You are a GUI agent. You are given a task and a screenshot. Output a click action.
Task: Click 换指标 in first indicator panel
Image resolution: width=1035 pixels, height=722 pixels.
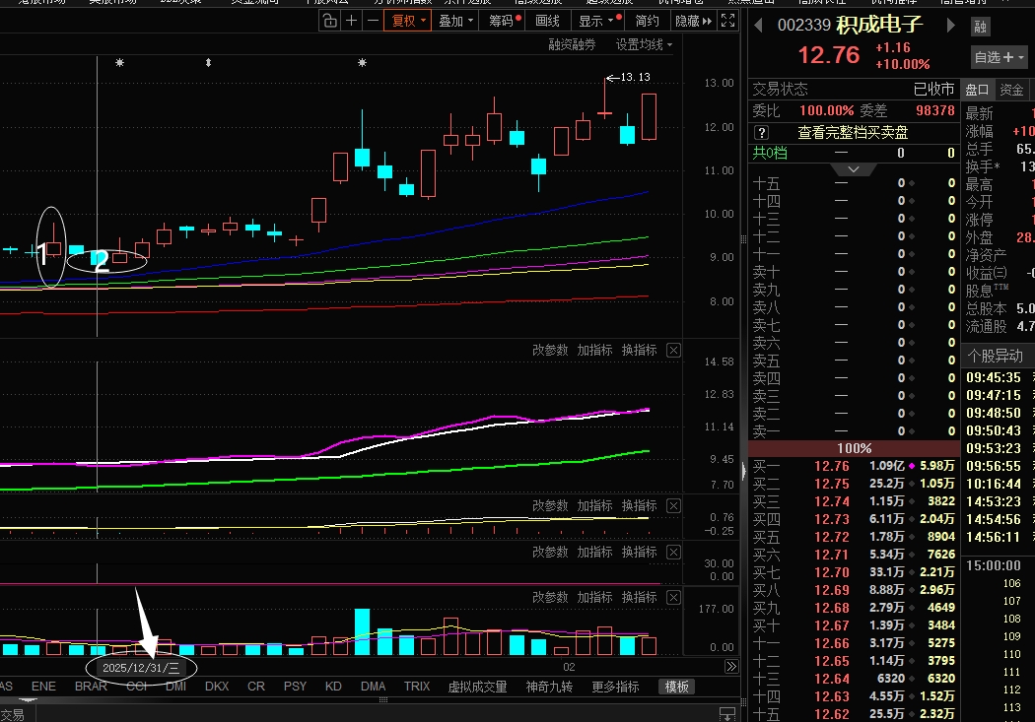(x=640, y=350)
